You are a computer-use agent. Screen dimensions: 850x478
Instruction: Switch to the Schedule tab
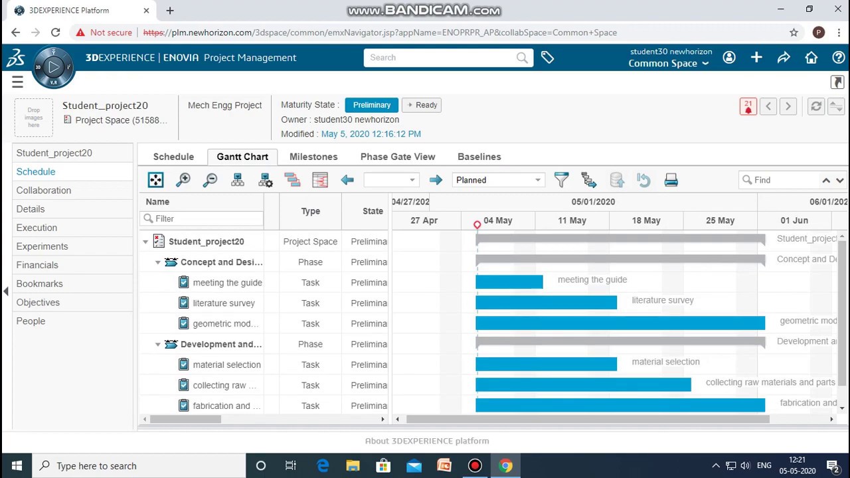click(x=173, y=157)
